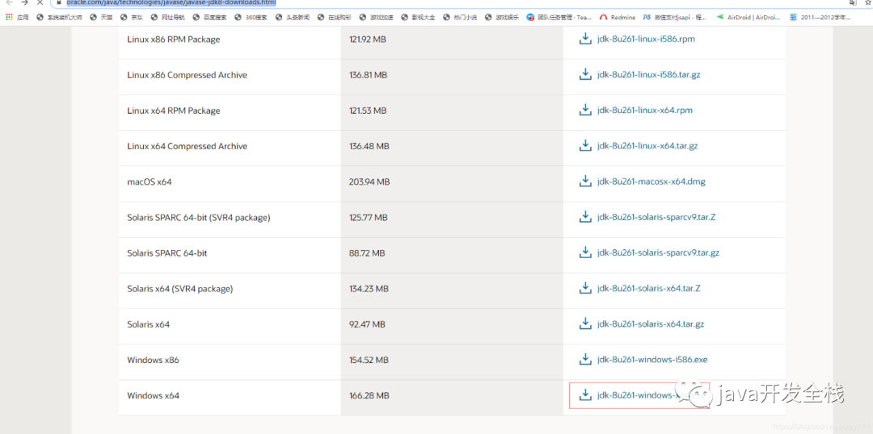Download jdk-8u261-solaris-sparcv9.tar.gz link
The height and width of the screenshot is (434, 873).
[x=658, y=252]
